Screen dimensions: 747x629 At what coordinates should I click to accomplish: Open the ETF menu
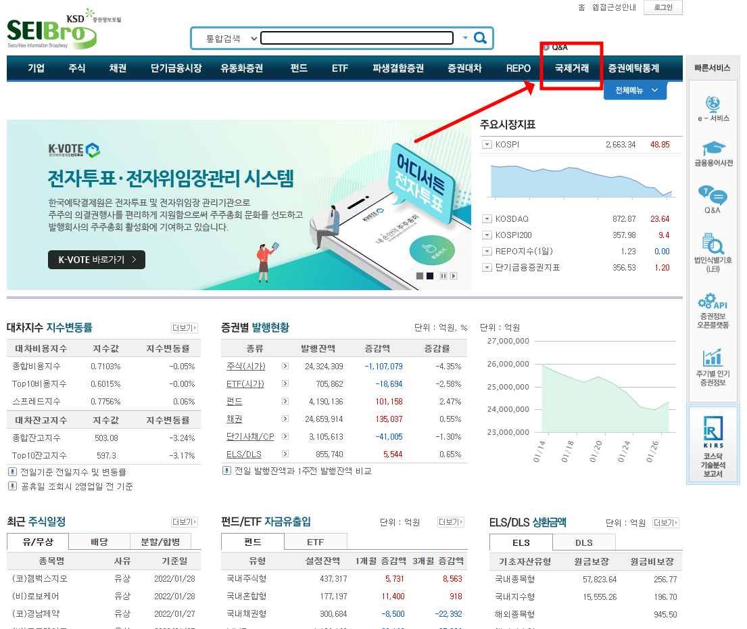[x=339, y=68]
